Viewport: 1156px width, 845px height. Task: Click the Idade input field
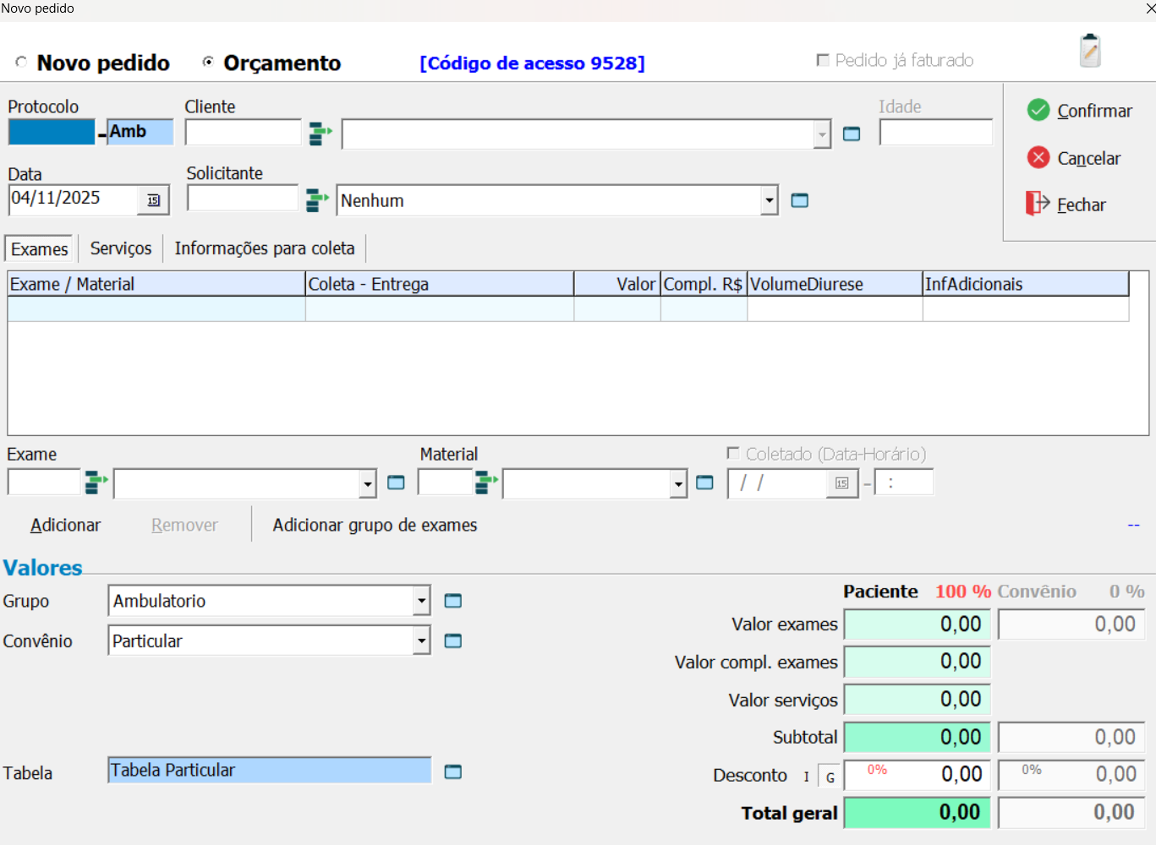(935, 133)
